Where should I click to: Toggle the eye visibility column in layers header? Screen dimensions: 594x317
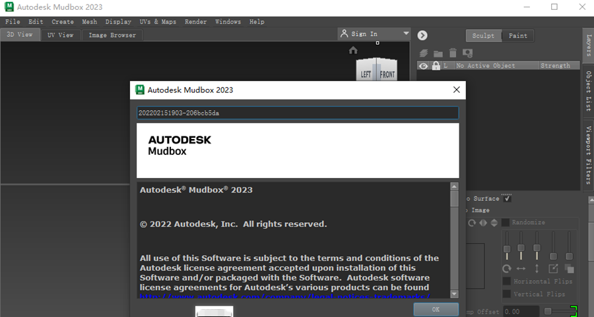pos(424,66)
